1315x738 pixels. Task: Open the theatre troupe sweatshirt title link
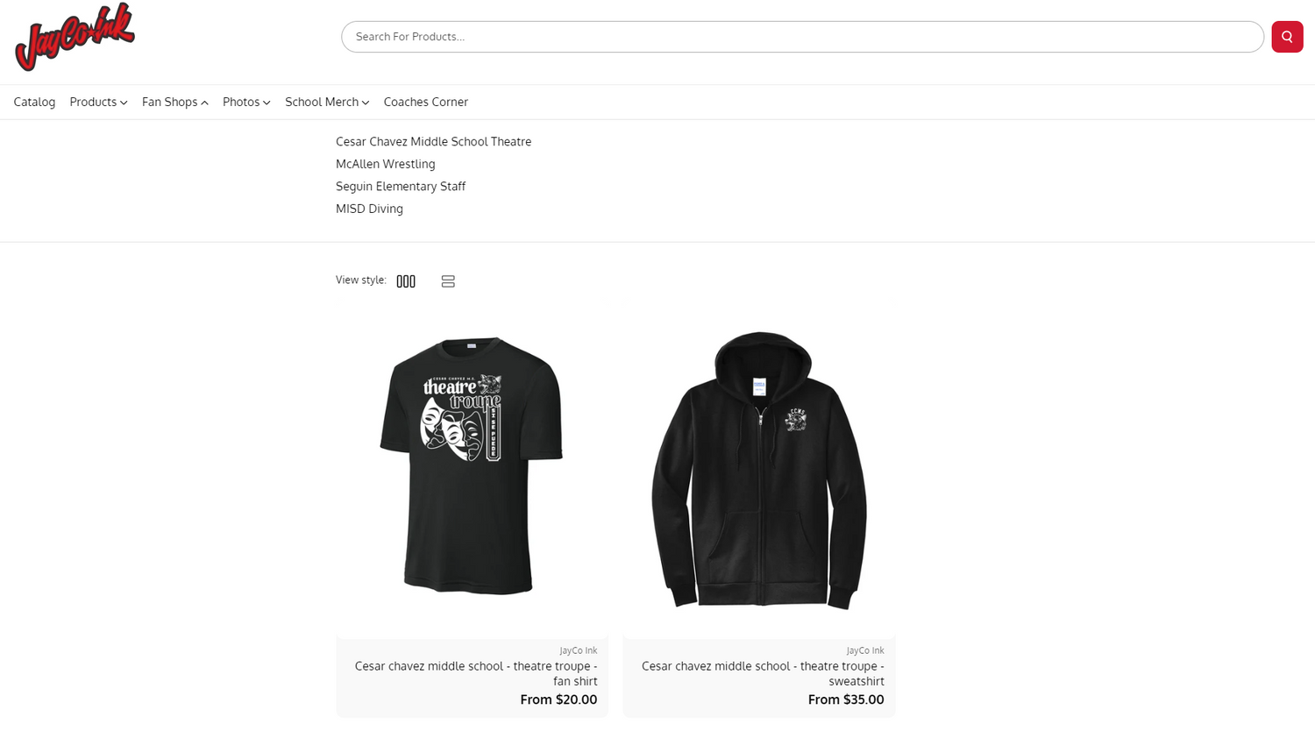[763, 673]
